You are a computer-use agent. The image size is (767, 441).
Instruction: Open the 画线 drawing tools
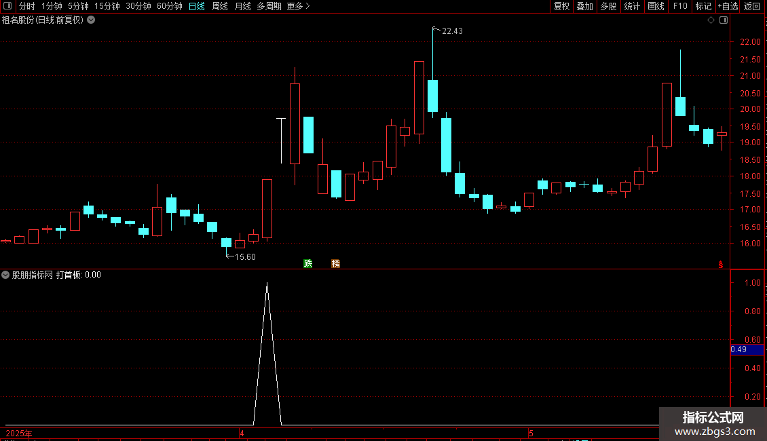pos(656,6)
